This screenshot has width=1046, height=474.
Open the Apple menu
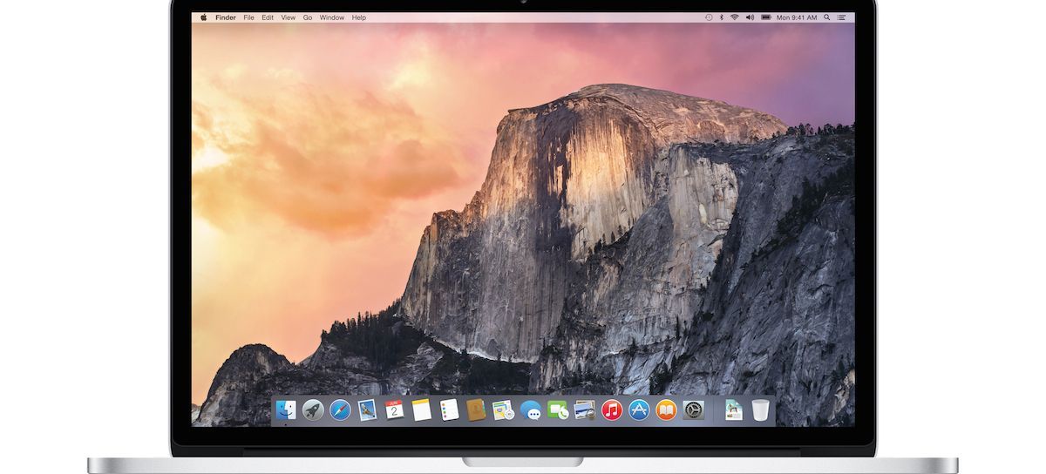coord(204,17)
